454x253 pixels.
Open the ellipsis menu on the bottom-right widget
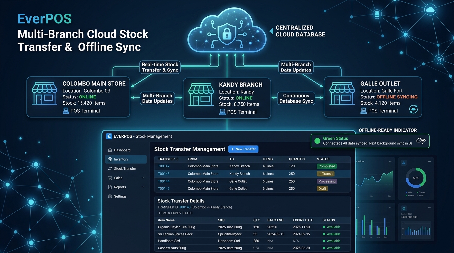pyautogui.click(x=429, y=207)
